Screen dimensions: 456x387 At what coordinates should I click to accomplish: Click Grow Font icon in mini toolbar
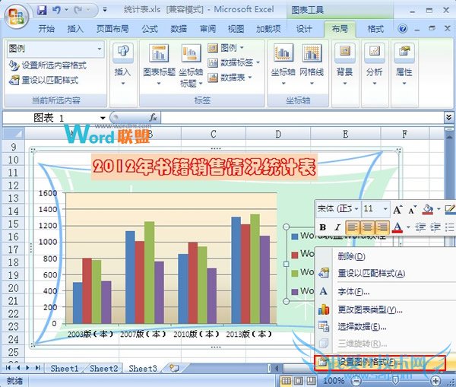pyautogui.click(x=397, y=209)
